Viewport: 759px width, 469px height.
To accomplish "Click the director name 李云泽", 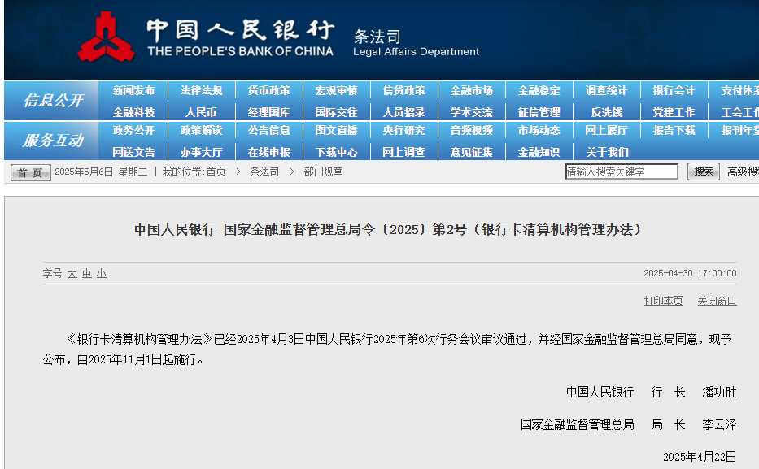I will [x=719, y=424].
